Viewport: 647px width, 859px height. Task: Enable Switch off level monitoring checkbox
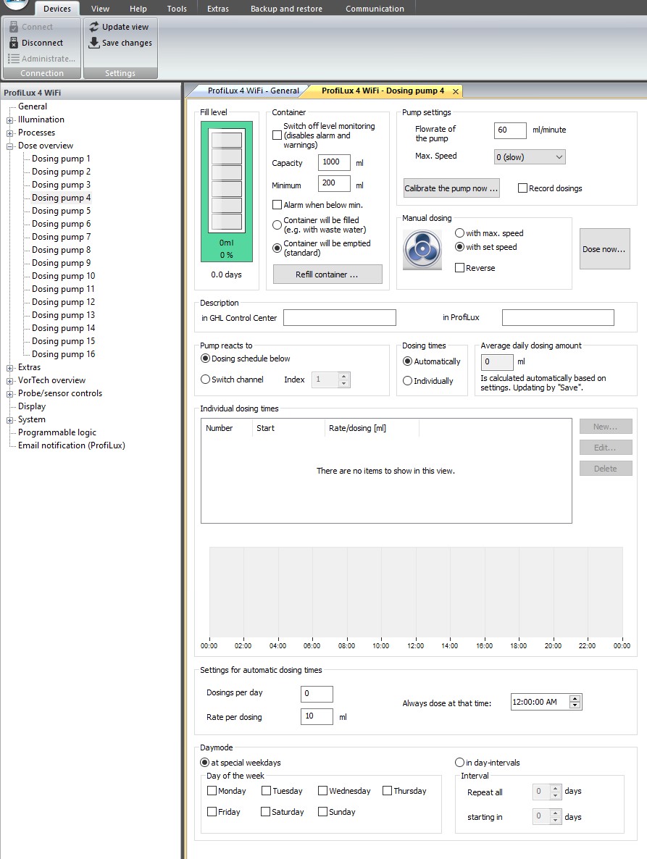(277, 135)
